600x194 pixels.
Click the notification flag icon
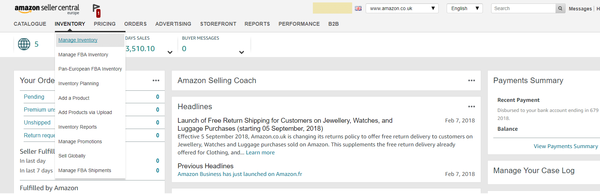(x=97, y=10)
